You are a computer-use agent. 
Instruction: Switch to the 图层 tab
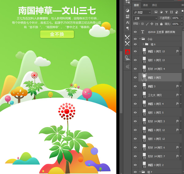tap(136, 5)
